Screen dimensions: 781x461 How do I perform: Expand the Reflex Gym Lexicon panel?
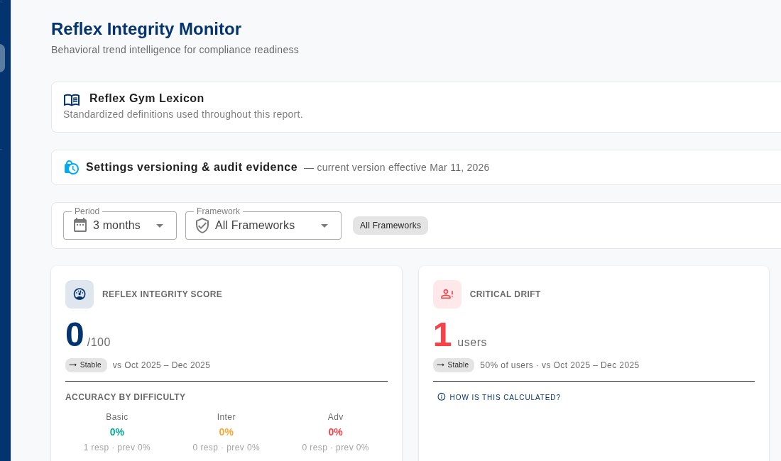click(x=147, y=99)
